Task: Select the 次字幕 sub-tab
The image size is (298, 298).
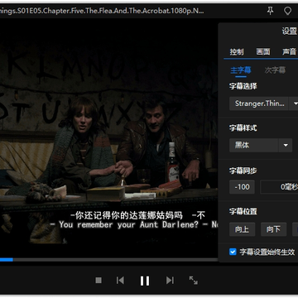Action: (x=275, y=70)
